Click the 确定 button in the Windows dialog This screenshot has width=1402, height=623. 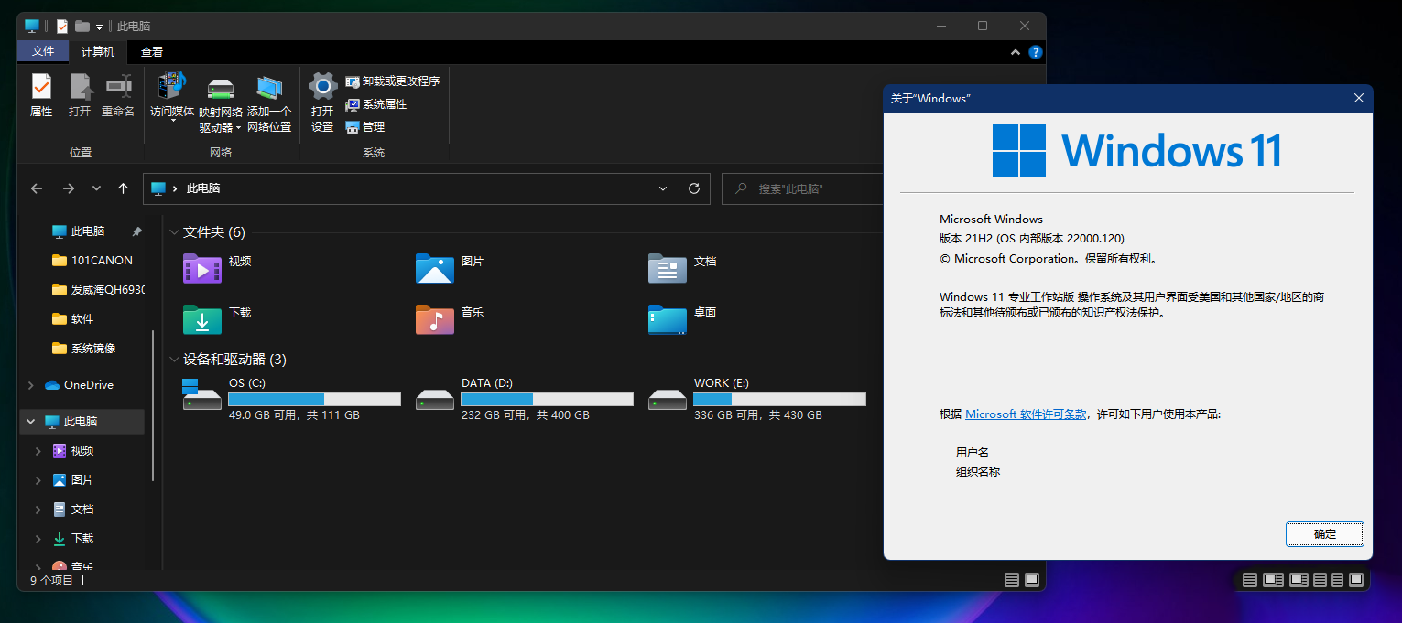[x=1324, y=534]
